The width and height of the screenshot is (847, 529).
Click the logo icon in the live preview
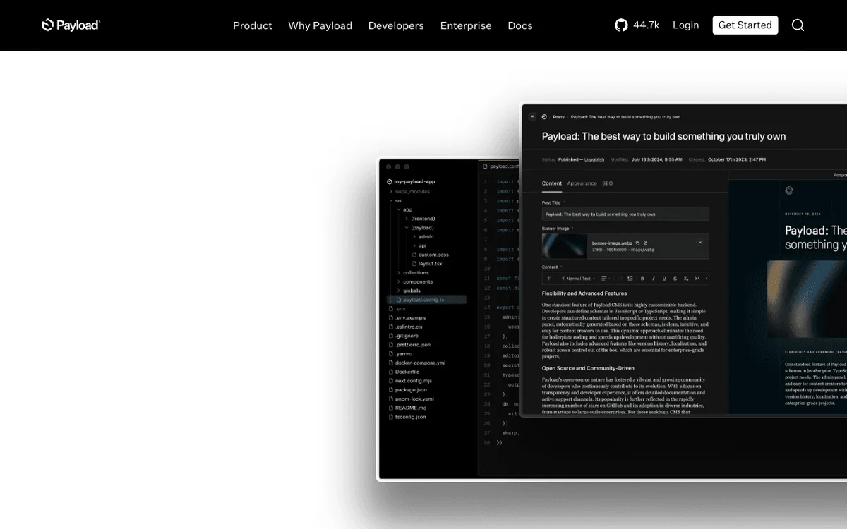coord(789,190)
